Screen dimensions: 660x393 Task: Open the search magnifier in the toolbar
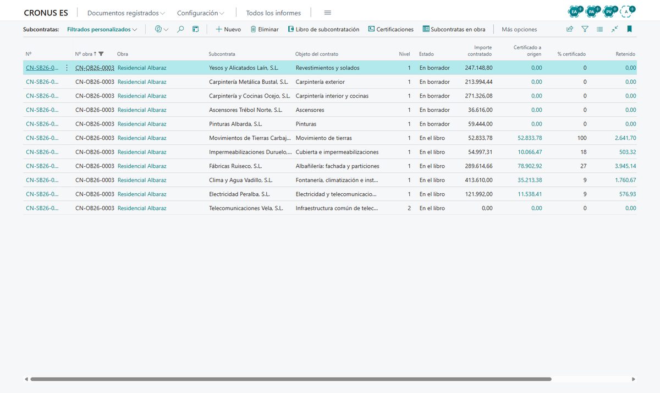[180, 29]
